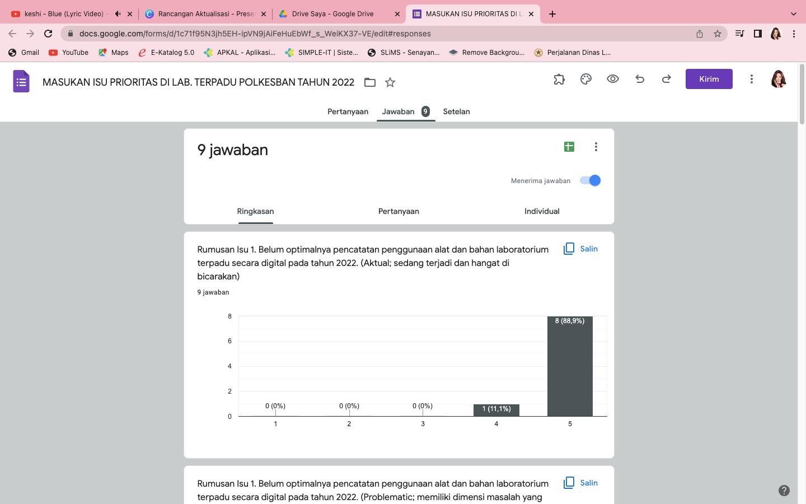Screen dimensions: 806x504
Task: Redo the last change
Action: 667,79
